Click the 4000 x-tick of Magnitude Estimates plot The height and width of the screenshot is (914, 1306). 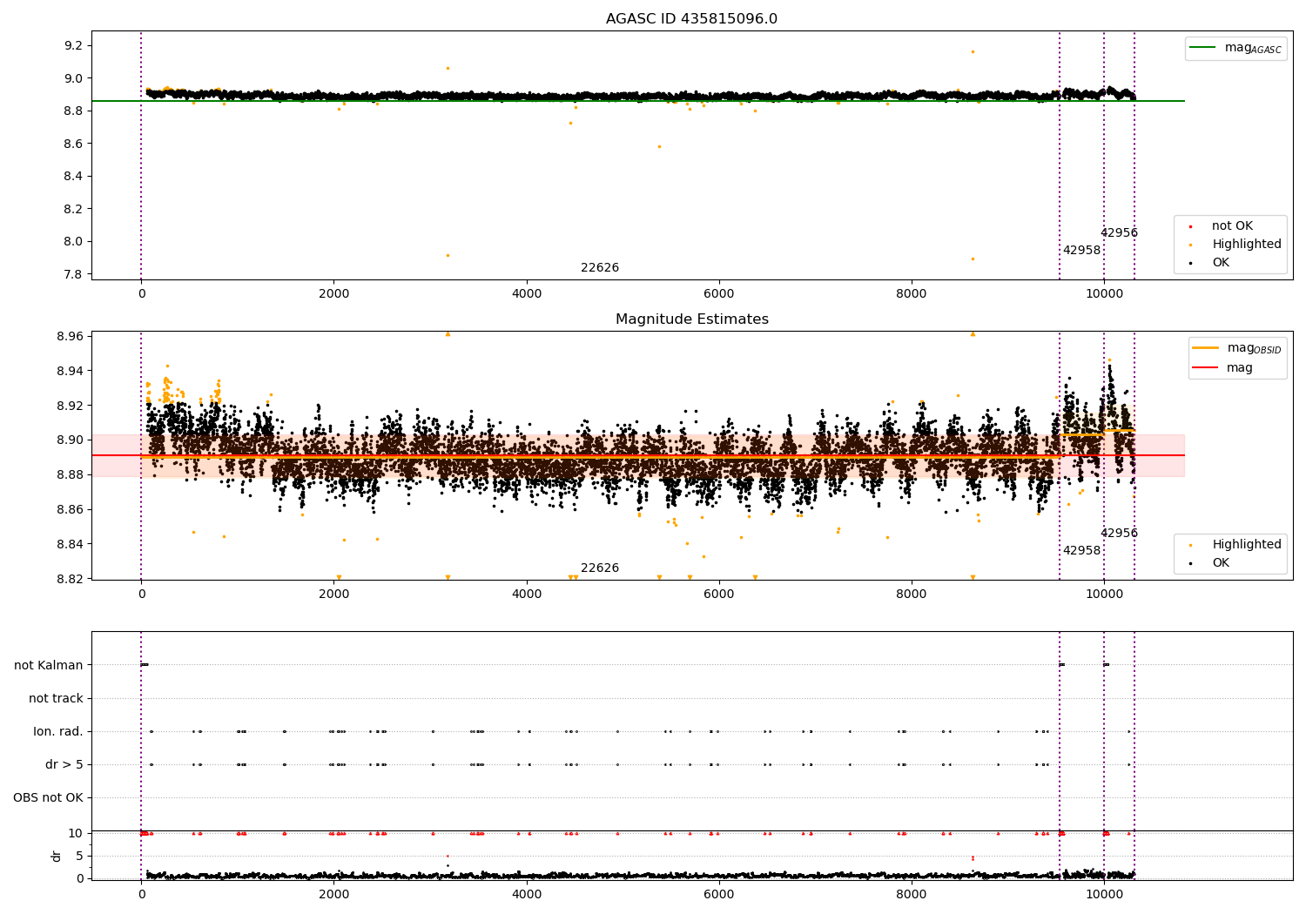[527, 595]
